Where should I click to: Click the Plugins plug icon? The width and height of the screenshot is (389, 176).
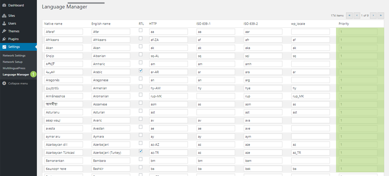click(x=4, y=39)
